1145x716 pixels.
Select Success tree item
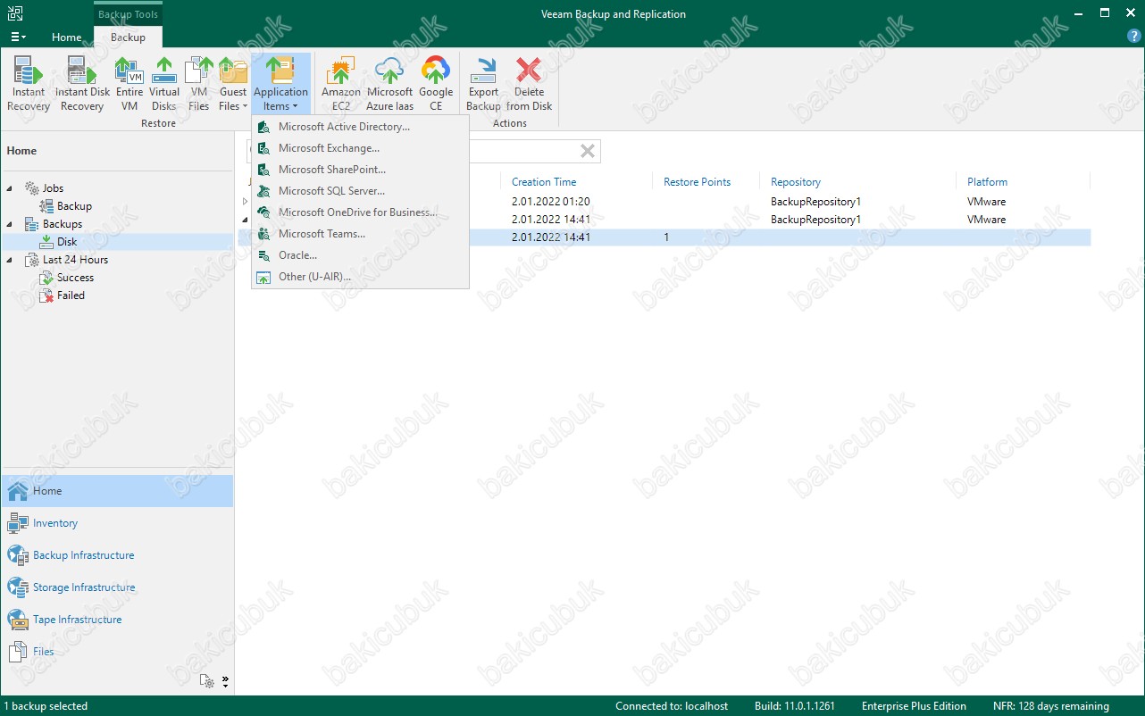coord(75,278)
